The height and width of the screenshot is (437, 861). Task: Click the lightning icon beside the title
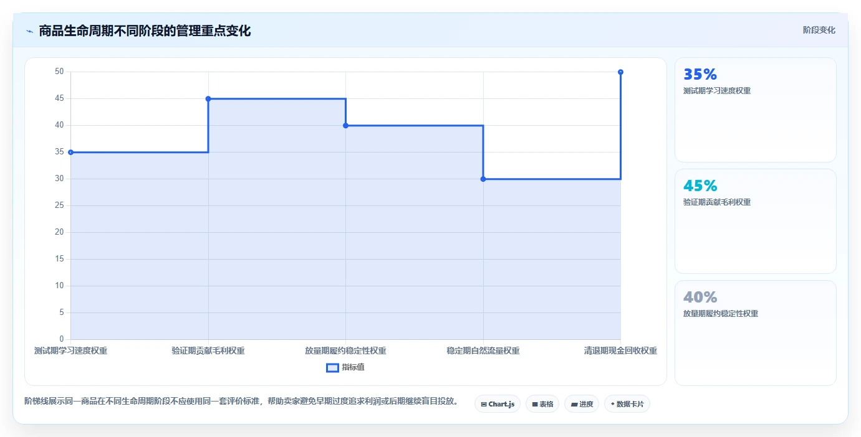pyautogui.click(x=29, y=31)
